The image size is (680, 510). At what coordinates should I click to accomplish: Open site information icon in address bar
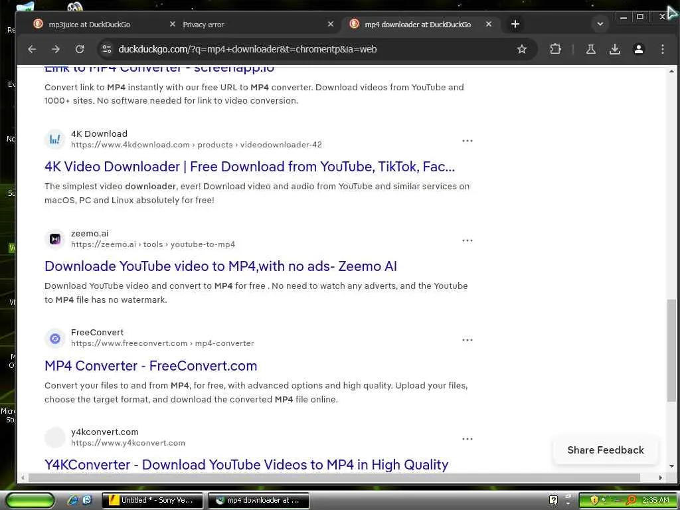click(107, 49)
